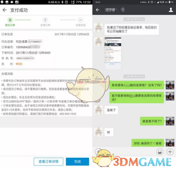
Task: Open the contact profile icon in the chat header
Action: pyautogui.click(x=171, y=10)
